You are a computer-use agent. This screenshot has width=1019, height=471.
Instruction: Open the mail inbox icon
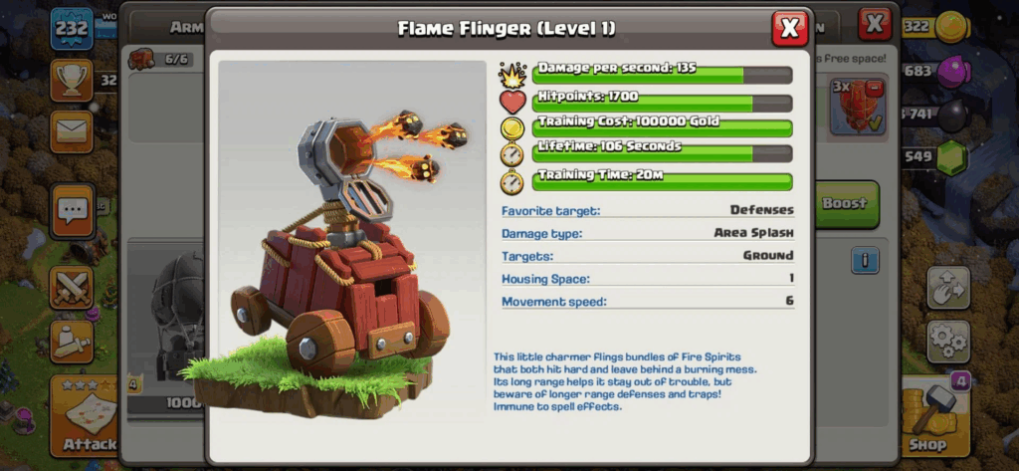(72, 131)
